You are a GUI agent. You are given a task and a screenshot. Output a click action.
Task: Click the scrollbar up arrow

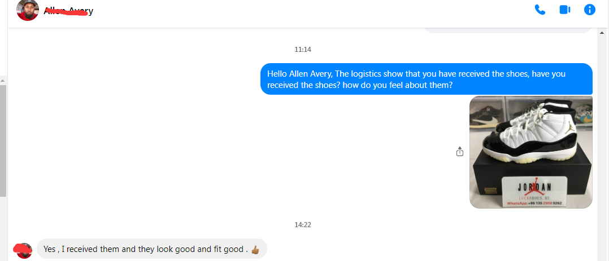[x=3, y=81]
